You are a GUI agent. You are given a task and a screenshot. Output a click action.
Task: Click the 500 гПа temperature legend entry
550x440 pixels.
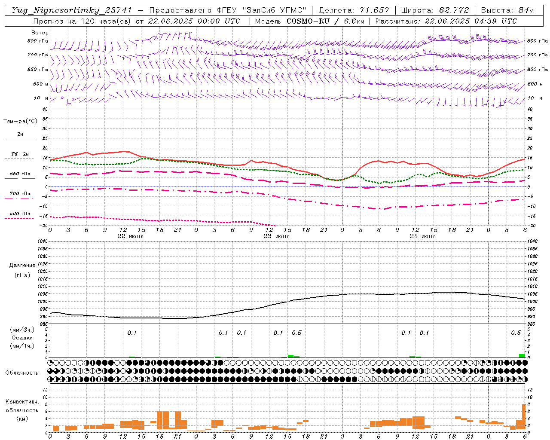pyautogui.click(x=20, y=214)
